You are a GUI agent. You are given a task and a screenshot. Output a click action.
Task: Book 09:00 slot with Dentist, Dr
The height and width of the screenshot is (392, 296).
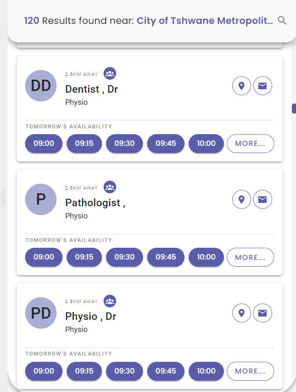(x=44, y=143)
